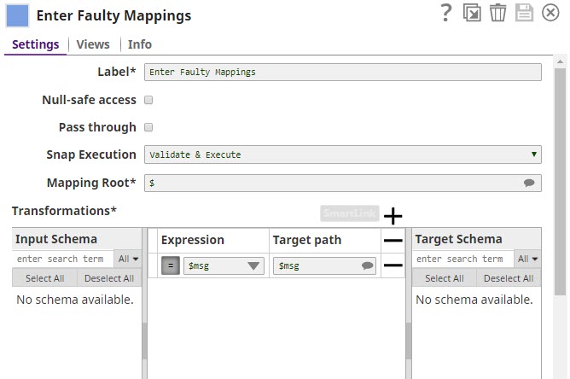Image resolution: width=570 pixels, height=379 pixels.
Task: Open Input Schema All filter dropdown
Action: pos(127,259)
